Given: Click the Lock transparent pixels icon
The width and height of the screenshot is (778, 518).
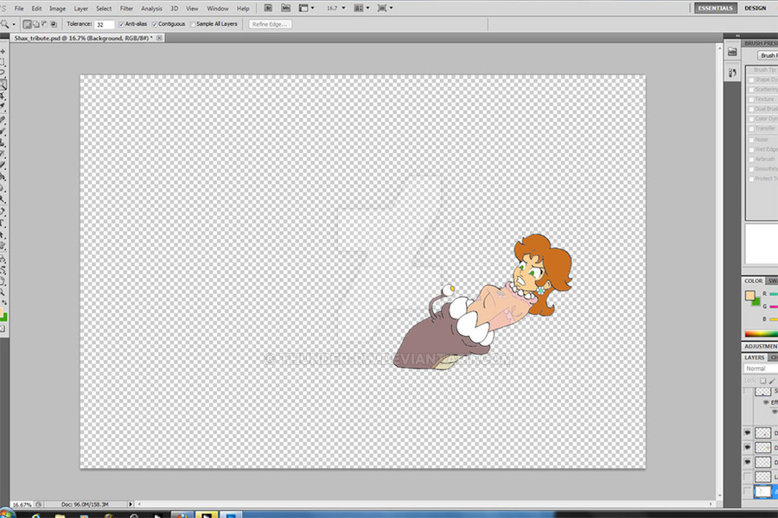Looking at the screenshot, I should point(763,381).
